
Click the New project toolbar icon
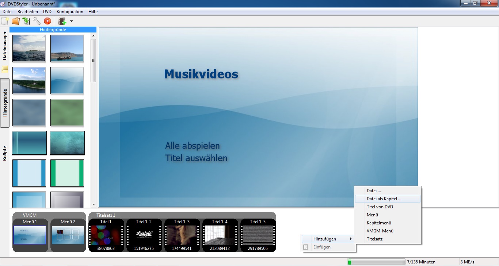click(x=5, y=21)
